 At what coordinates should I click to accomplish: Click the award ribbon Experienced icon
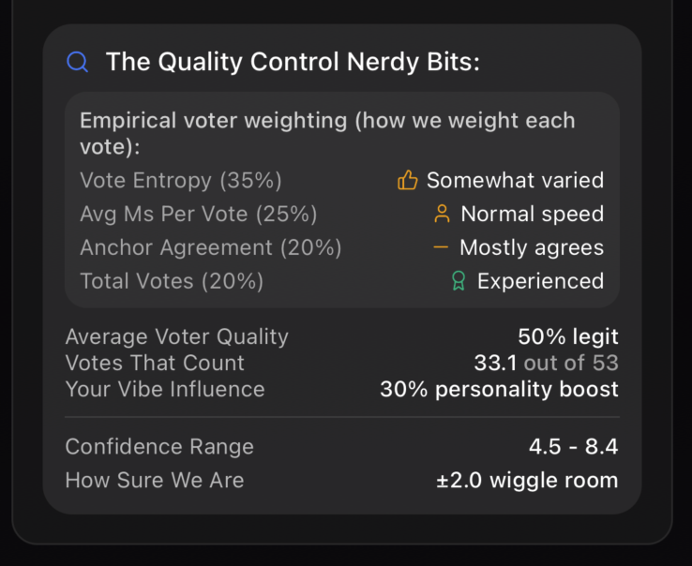459,281
